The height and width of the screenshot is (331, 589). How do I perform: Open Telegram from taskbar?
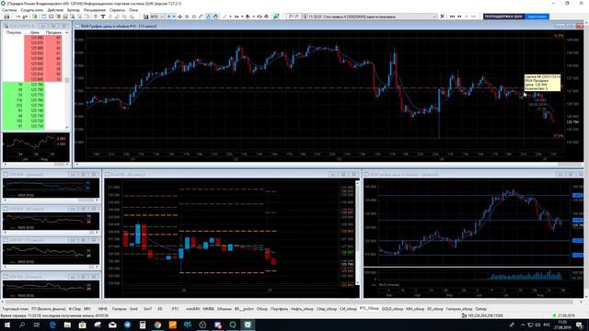[127, 325]
